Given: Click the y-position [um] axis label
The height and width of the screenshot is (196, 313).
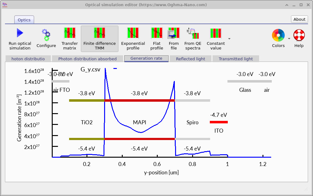Looking at the screenshot, I should (x=161, y=173).
